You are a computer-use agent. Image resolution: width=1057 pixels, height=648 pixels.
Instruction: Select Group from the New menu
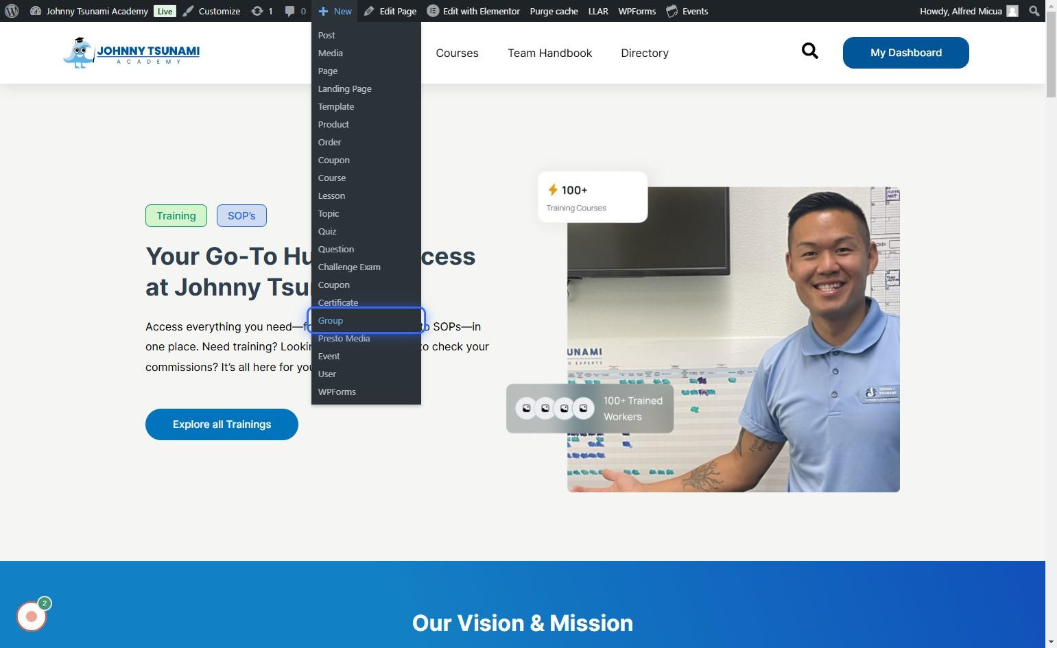[331, 320]
